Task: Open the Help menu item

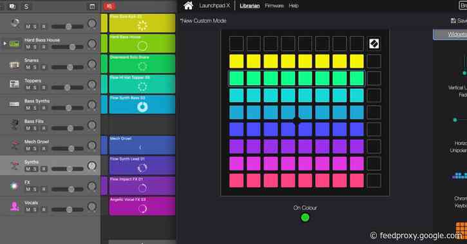Action: click(x=293, y=6)
